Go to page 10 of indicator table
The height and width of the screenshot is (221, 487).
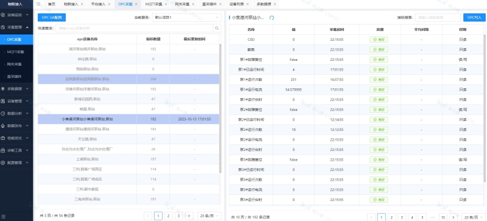click(443, 217)
